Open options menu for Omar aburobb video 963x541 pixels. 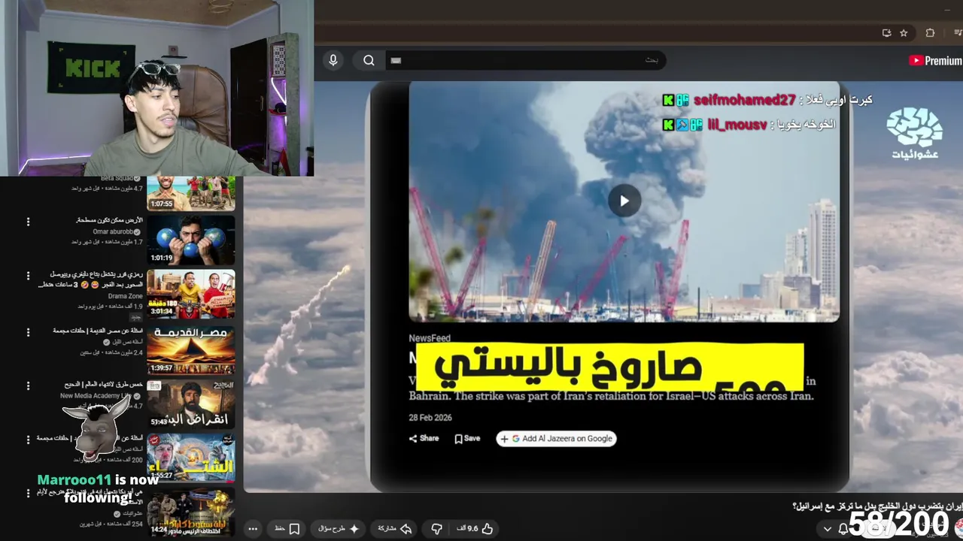coord(29,222)
